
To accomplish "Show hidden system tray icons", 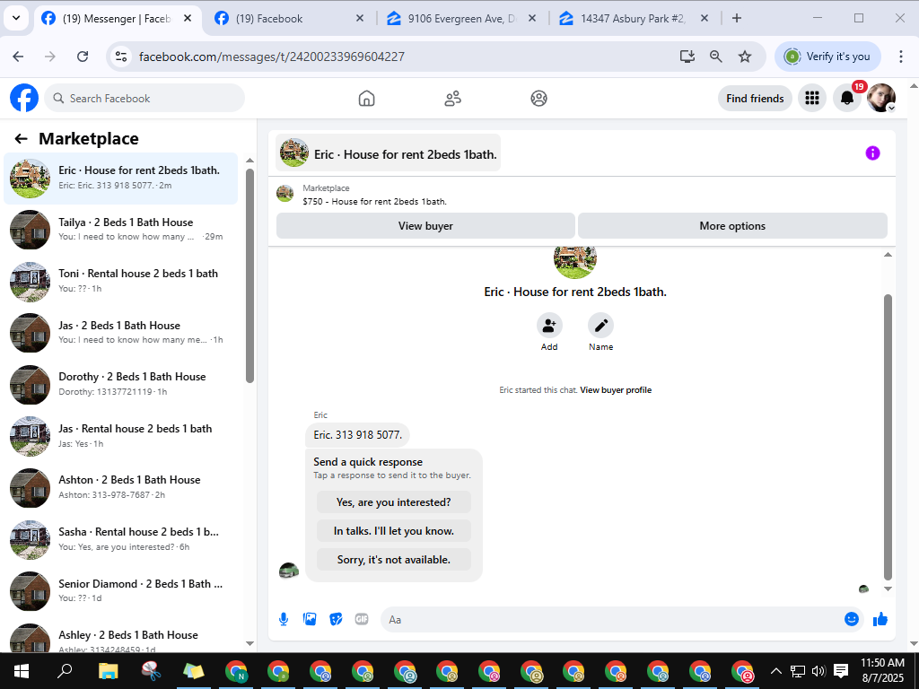I will click(775, 671).
